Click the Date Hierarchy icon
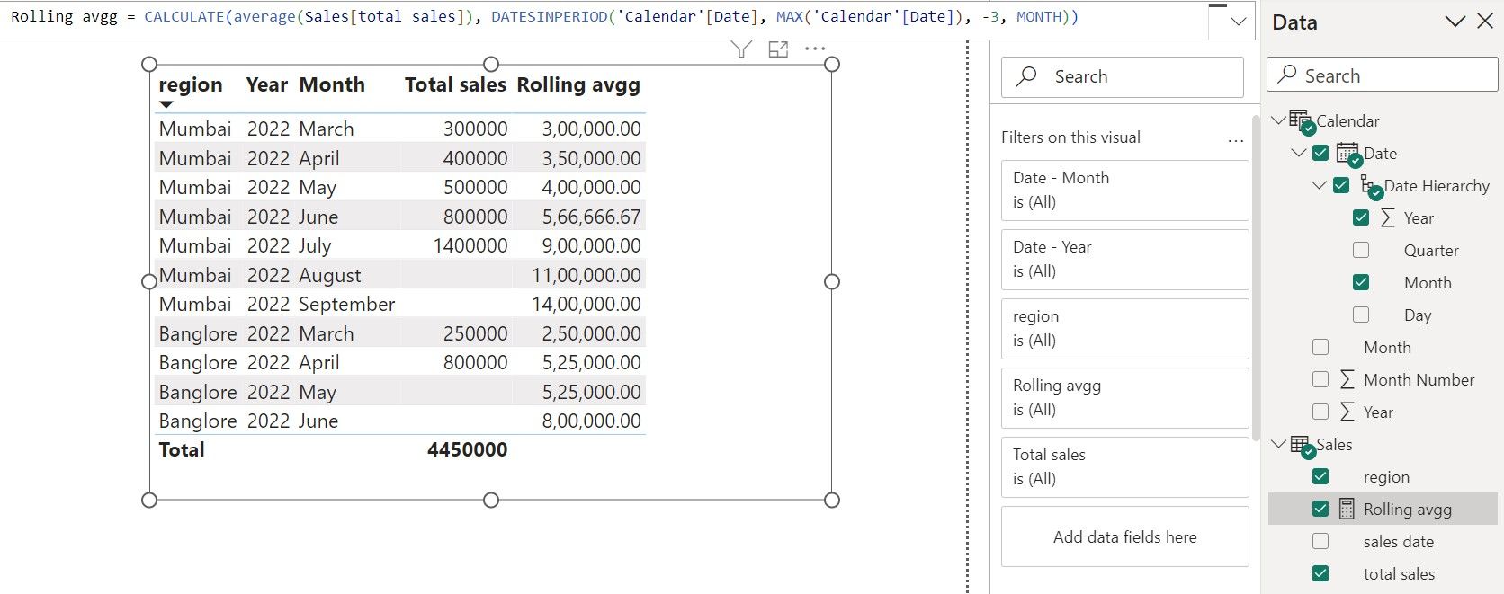 [x=1371, y=186]
